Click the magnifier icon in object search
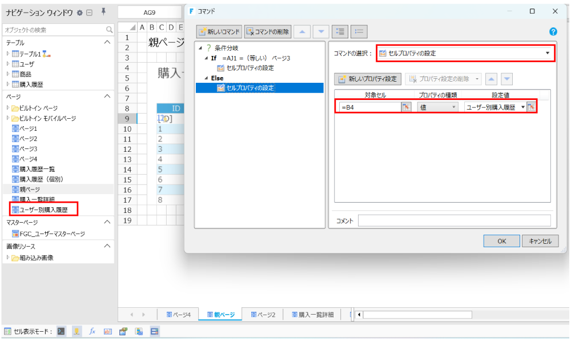Viewport: 571px width, 342px height. [x=109, y=30]
